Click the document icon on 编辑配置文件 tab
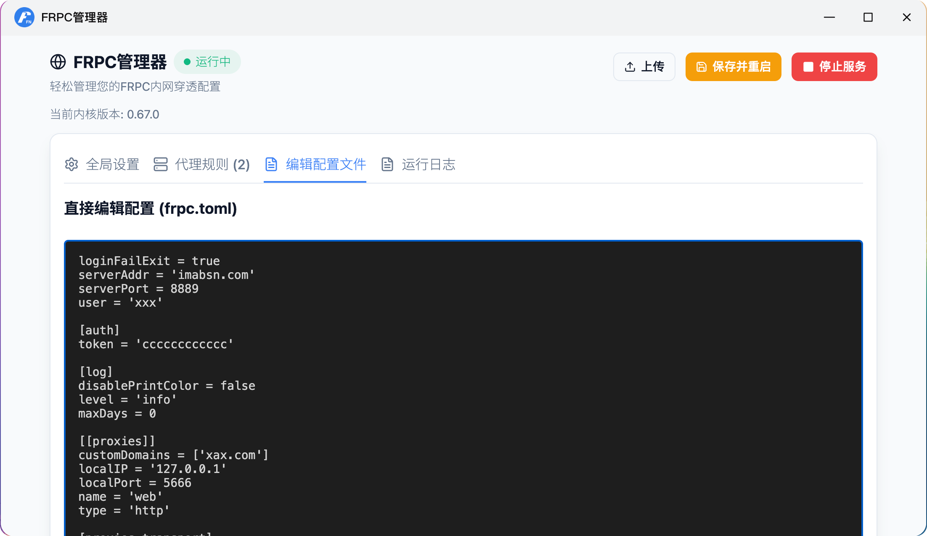927x536 pixels. click(x=271, y=164)
